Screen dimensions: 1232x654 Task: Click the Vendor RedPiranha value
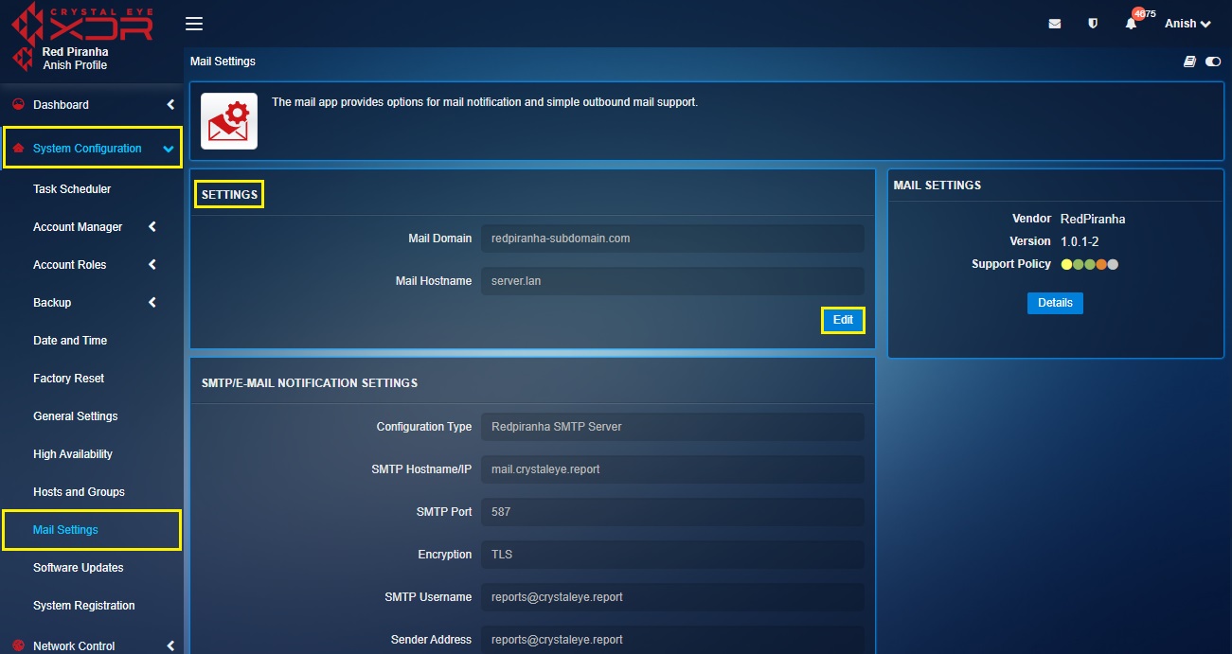point(1093,219)
